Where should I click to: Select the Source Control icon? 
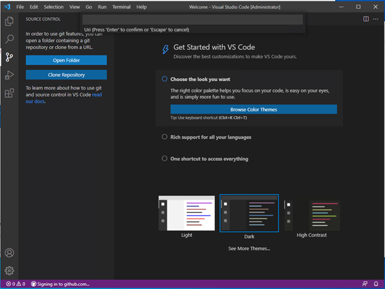(10, 57)
